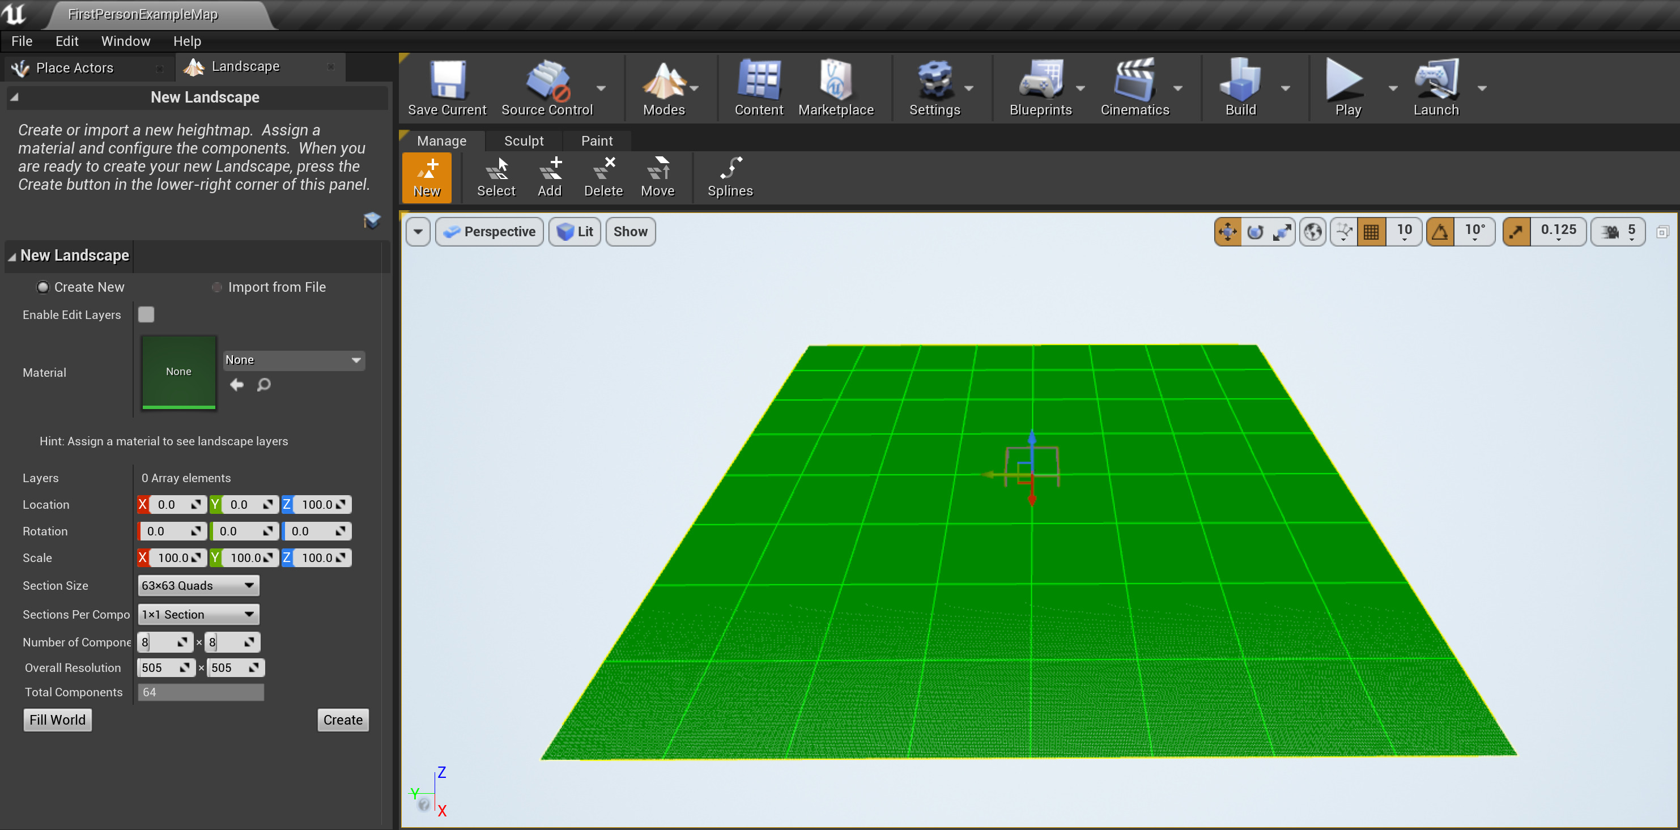Select the New landscape tool
The width and height of the screenshot is (1680, 830).
pos(427,177)
